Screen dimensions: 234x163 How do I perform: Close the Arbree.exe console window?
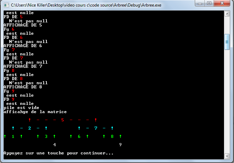(222, 3)
